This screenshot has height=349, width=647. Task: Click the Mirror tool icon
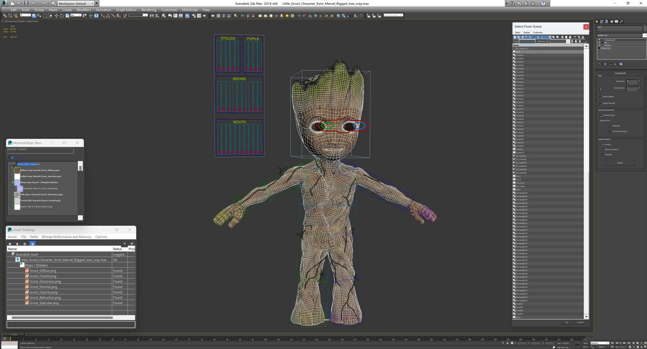[x=152, y=15]
